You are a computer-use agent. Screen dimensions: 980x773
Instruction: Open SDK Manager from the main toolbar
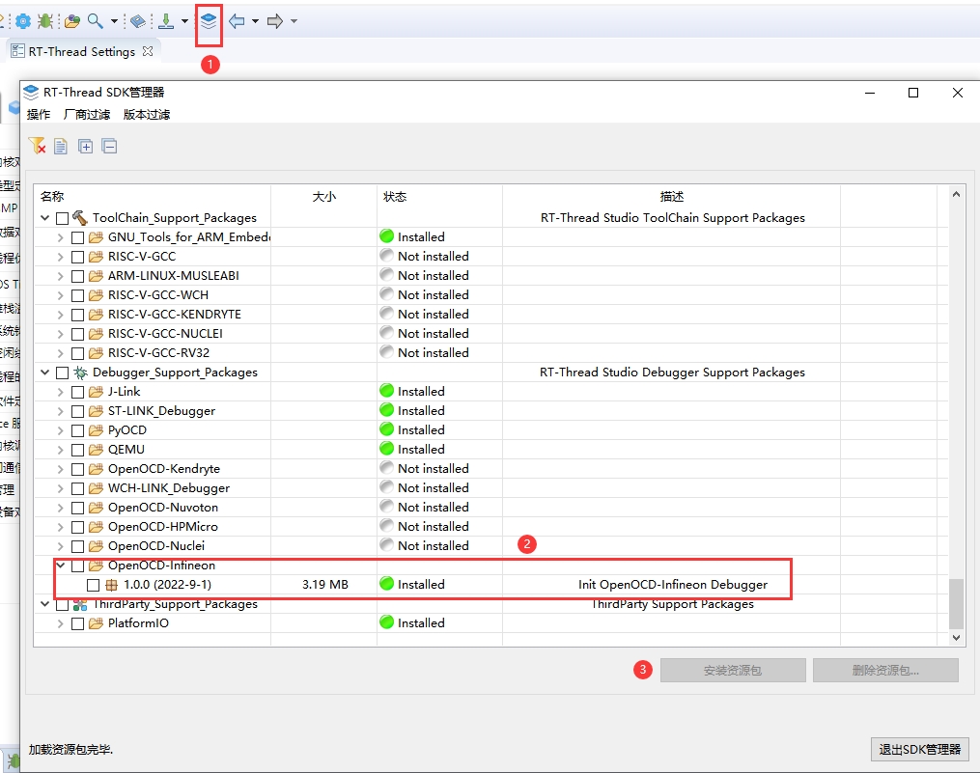click(x=209, y=21)
